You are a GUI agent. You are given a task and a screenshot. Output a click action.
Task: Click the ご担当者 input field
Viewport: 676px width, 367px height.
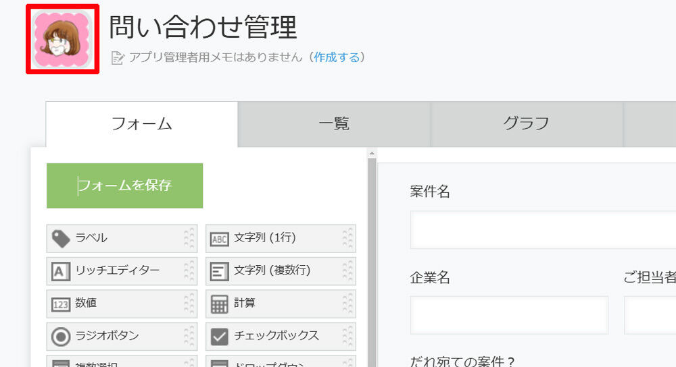(650, 315)
